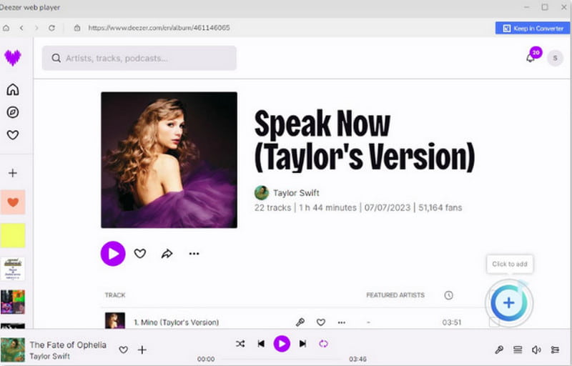Open lyrics microphone icon in player bar
This screenshot has height=366, width=572.
pos(499,350)
